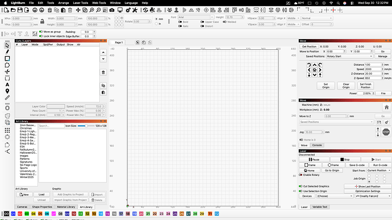Select blue layer color swatch 01
392x220 pixels.
pyautogui.click(x=13, y=214)
